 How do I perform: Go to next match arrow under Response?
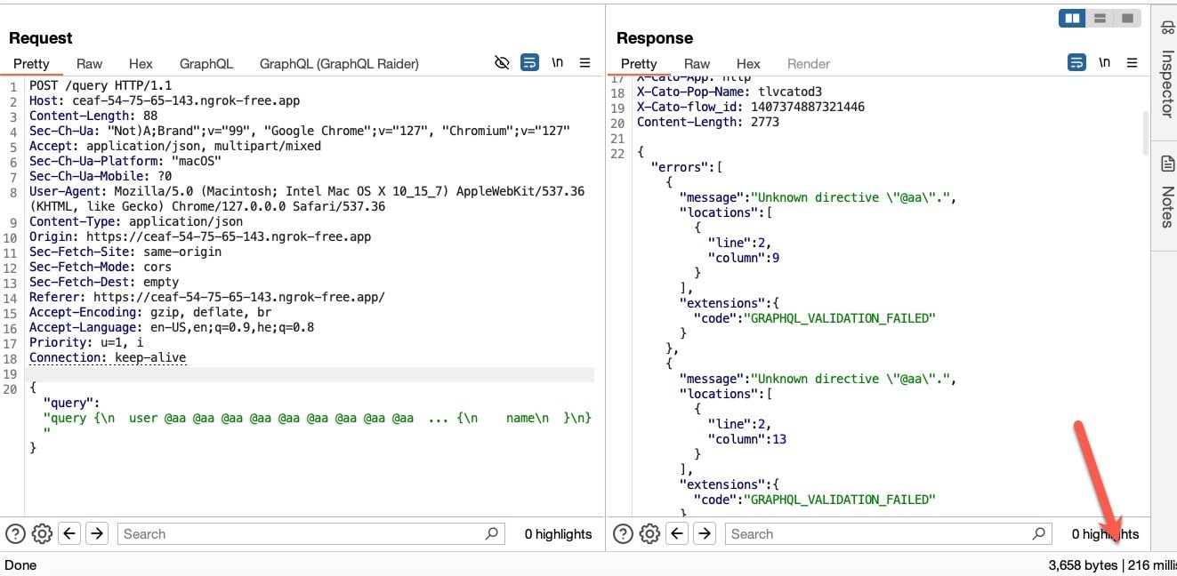pos(705,533)
